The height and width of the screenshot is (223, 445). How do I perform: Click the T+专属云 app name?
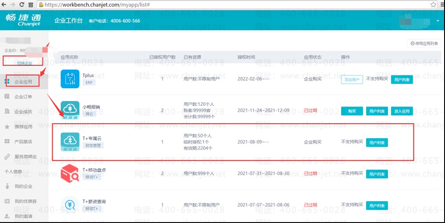[92, 138]
